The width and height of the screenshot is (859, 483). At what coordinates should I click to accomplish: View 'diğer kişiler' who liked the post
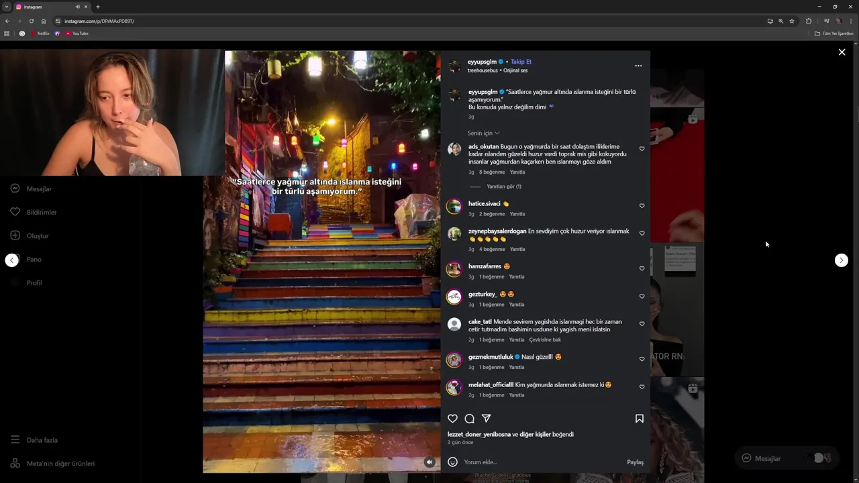pyautogui.click(x=535, y=435)
